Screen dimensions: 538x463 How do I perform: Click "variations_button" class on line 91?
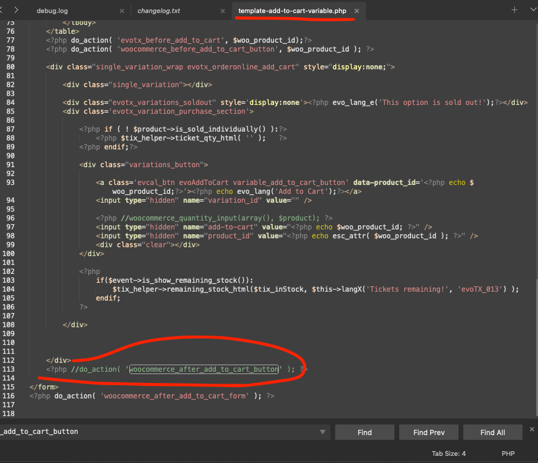pos(164,165)
